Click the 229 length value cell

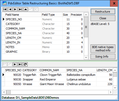pyautogui.click(x=105, y=84)
